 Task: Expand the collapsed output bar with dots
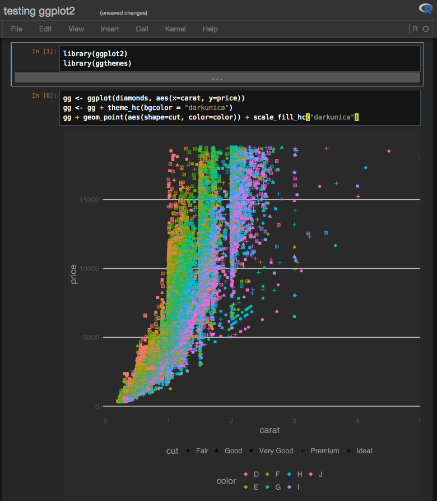click(217, 77)
